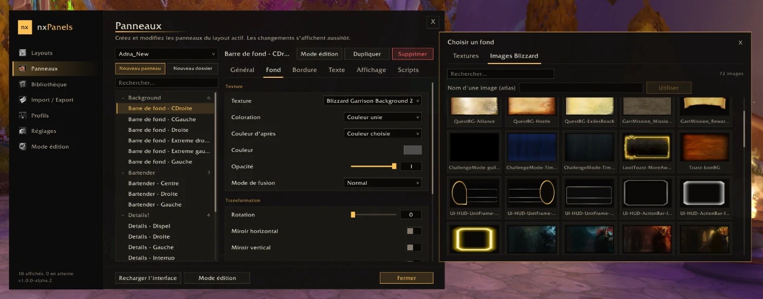Click the Nouveau dossier button
The width and height of the screenshot is (763, 299).
coord(193,69)
